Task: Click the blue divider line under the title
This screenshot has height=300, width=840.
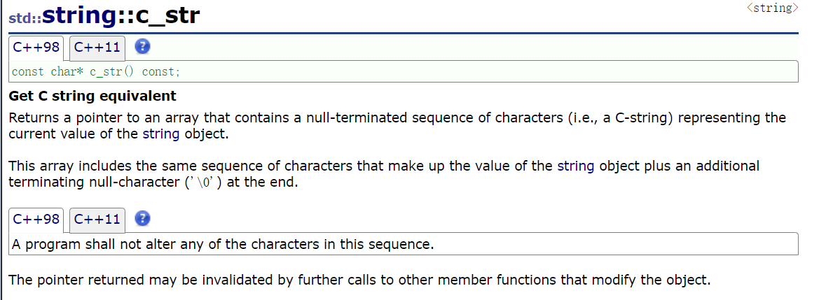Action: coord(403,33)
